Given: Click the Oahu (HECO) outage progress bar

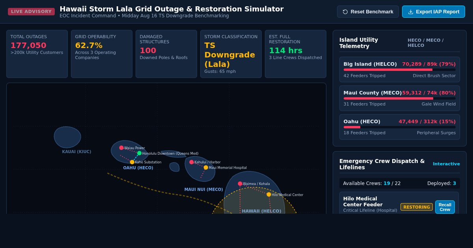Looking at the screenshot, I should click(400, 127).
